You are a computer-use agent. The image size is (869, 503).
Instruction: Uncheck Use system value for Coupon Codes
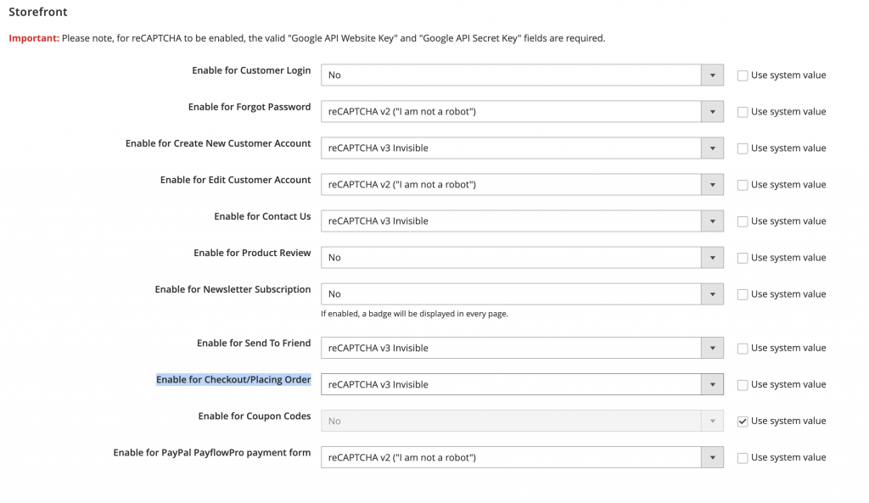point(743,421)
